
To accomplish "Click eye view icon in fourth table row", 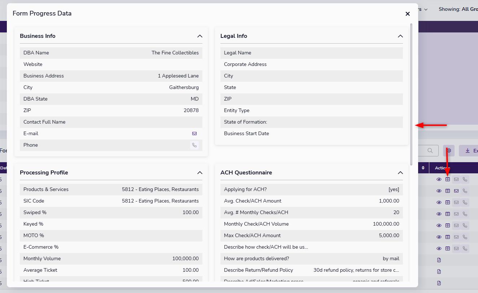I will click(x=439, y=214).
